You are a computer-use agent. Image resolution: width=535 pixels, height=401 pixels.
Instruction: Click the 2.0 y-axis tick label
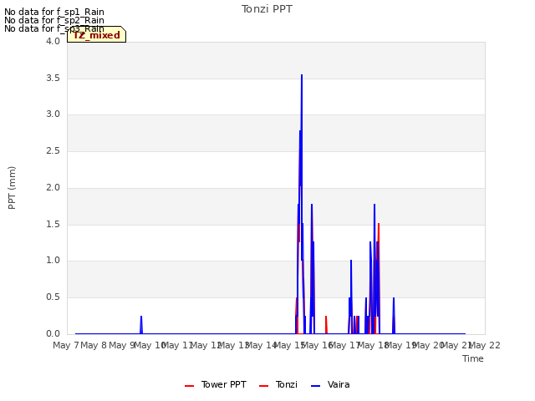[53, 187]
